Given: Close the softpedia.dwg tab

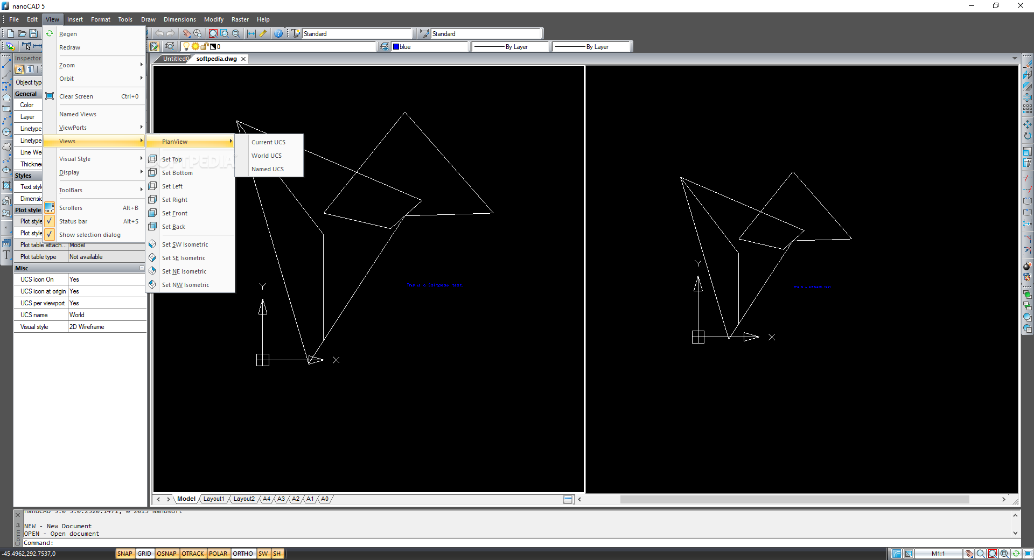Looking at the screenshot, I should [243, 59].
